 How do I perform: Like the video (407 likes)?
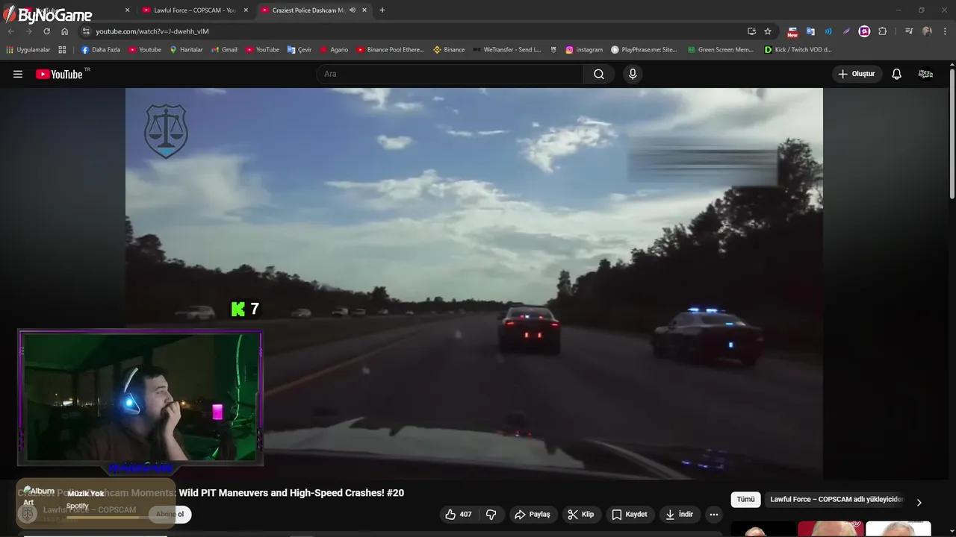click(458, 514)
